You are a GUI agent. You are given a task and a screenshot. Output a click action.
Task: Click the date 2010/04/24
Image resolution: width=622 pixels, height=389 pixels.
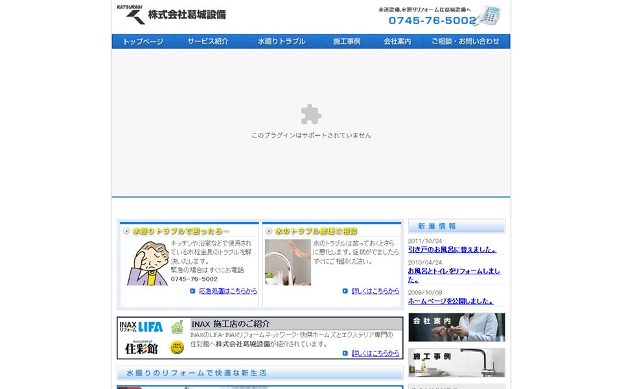(425, 263)
